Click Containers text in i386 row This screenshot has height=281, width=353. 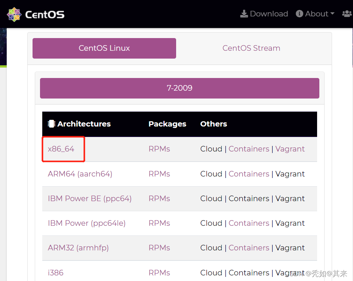(249, 273)
